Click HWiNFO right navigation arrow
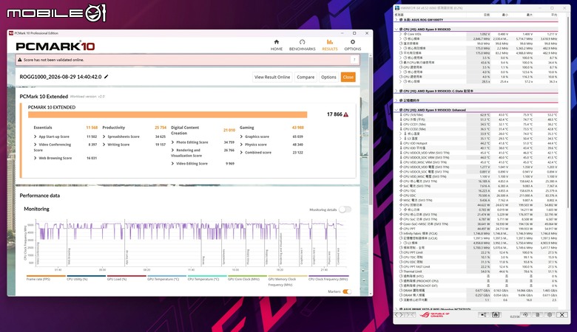This screenshot has height=332, width=577. [402, 315]
